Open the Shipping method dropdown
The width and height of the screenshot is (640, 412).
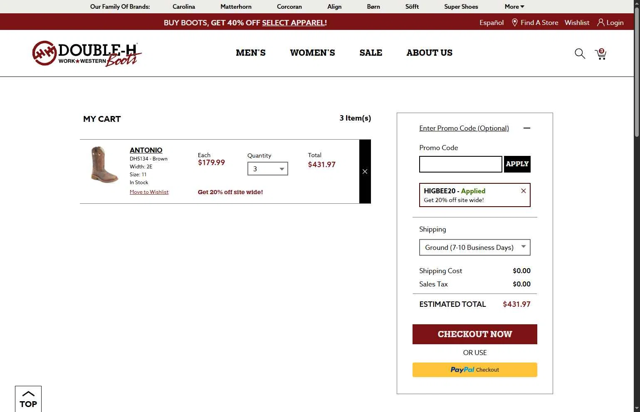pyautogui.click(x=475, y=247)
